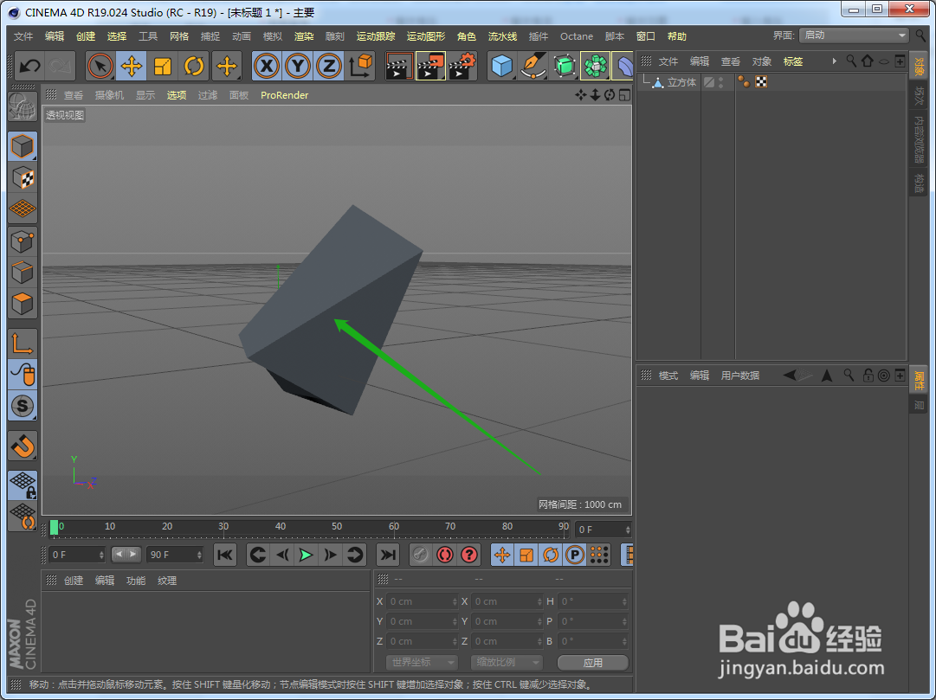
Task: Go to end of animation
Action: pyautogui.click(x=388, y=555)
